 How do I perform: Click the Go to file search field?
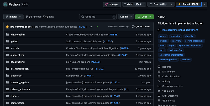[98, 17]
